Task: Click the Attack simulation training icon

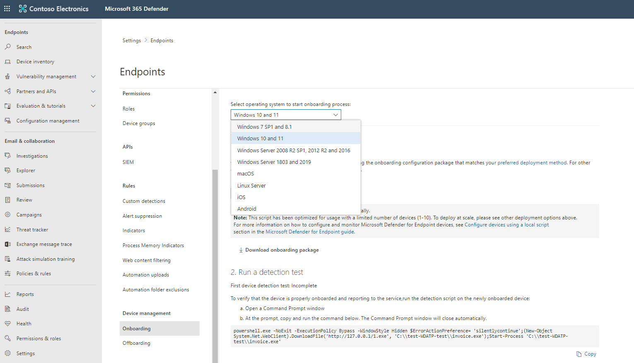Action: click(x=7, y=259)
